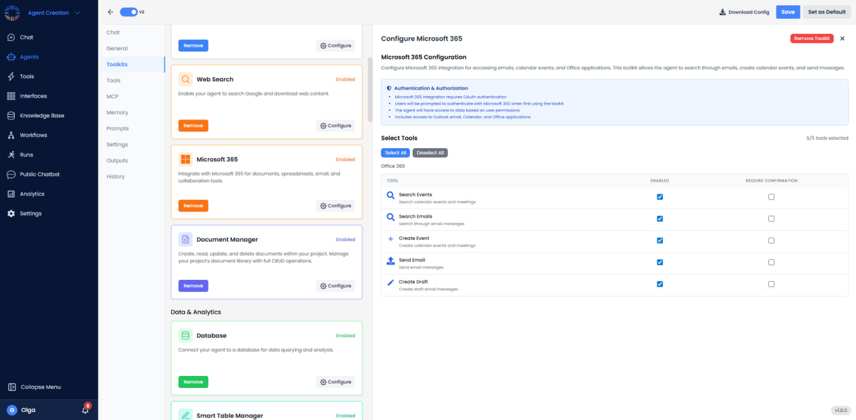This screenshot has width=856, height=420.
Task: Click the Microsoft 365 toolkit logo icon
Action: coord(186,160)
